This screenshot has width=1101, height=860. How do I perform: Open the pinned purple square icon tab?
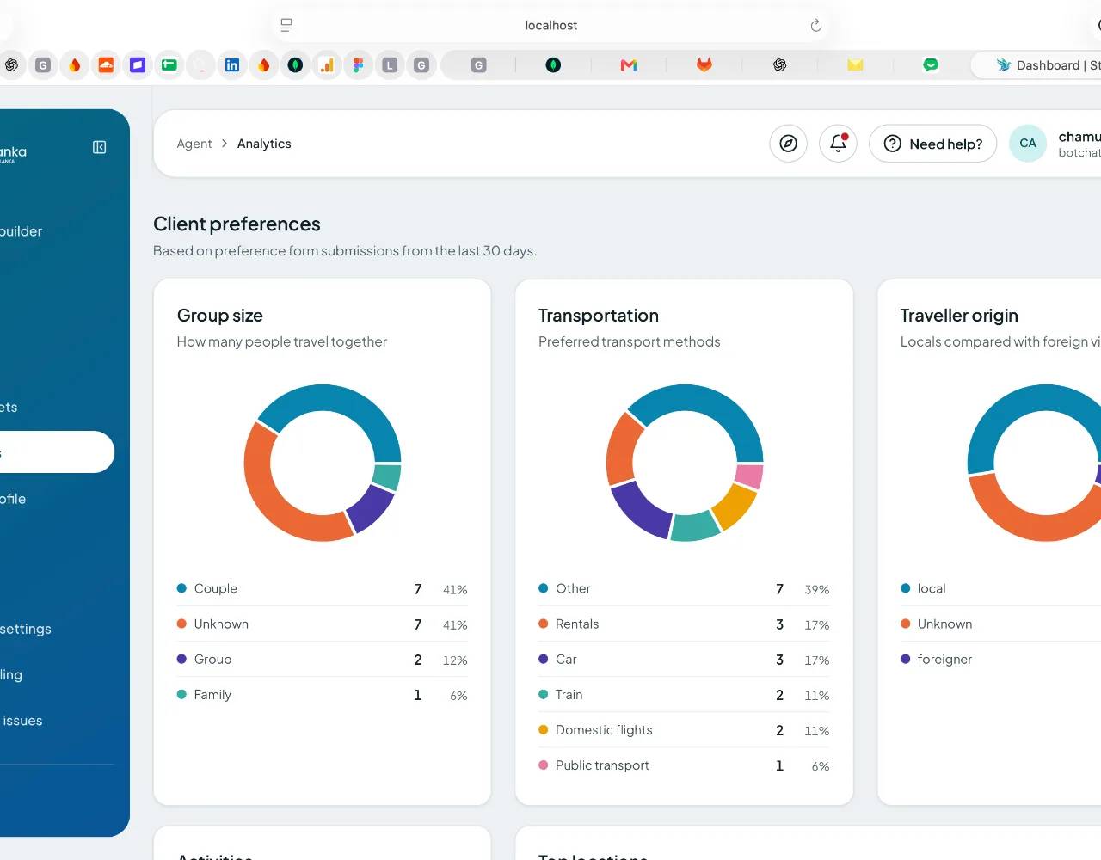pyautogui.click(x=138, y=64)
